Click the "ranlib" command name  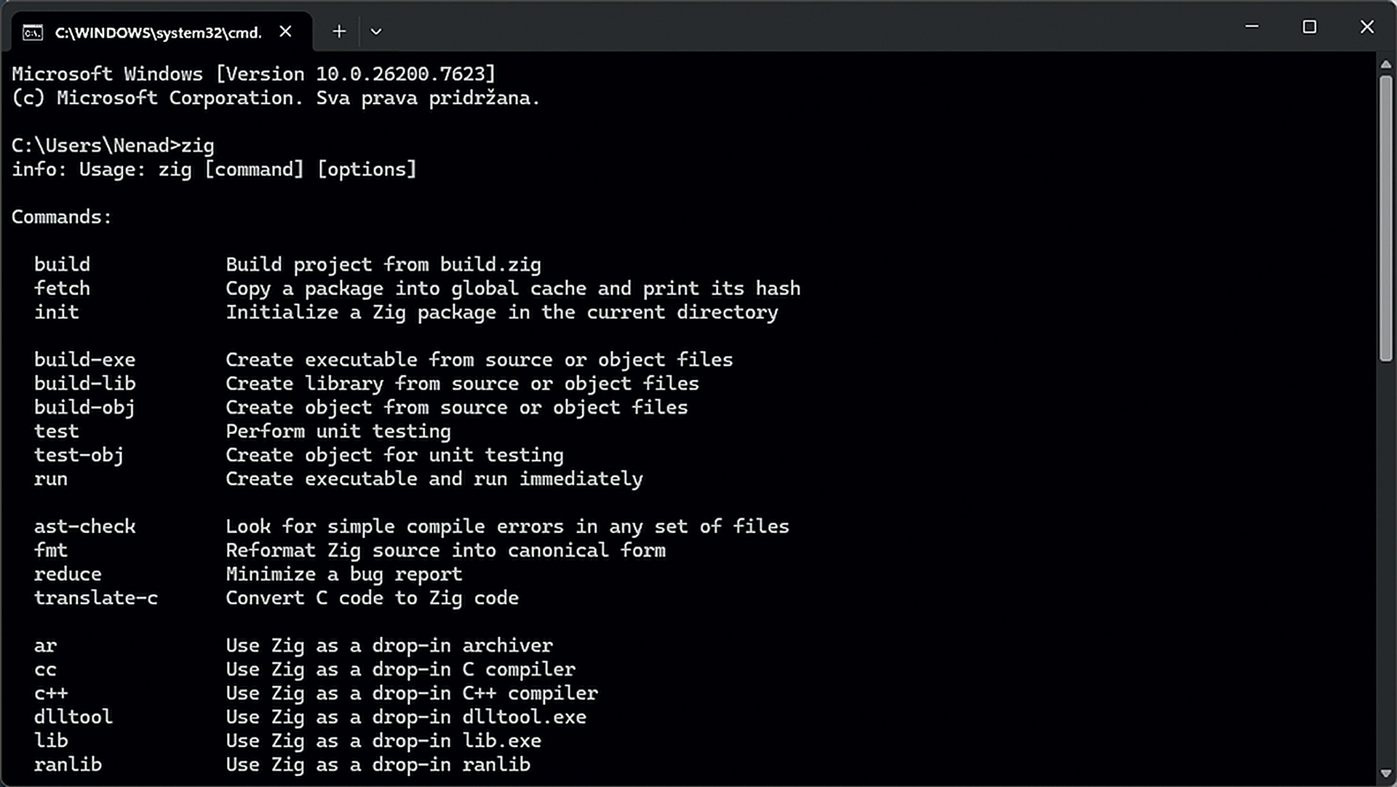68,764
